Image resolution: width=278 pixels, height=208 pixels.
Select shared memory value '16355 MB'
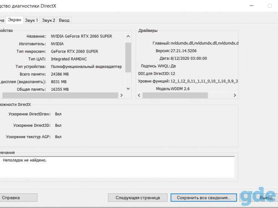60,89
